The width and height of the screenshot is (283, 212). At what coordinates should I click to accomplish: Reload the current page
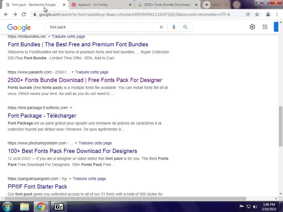(24, 14)
